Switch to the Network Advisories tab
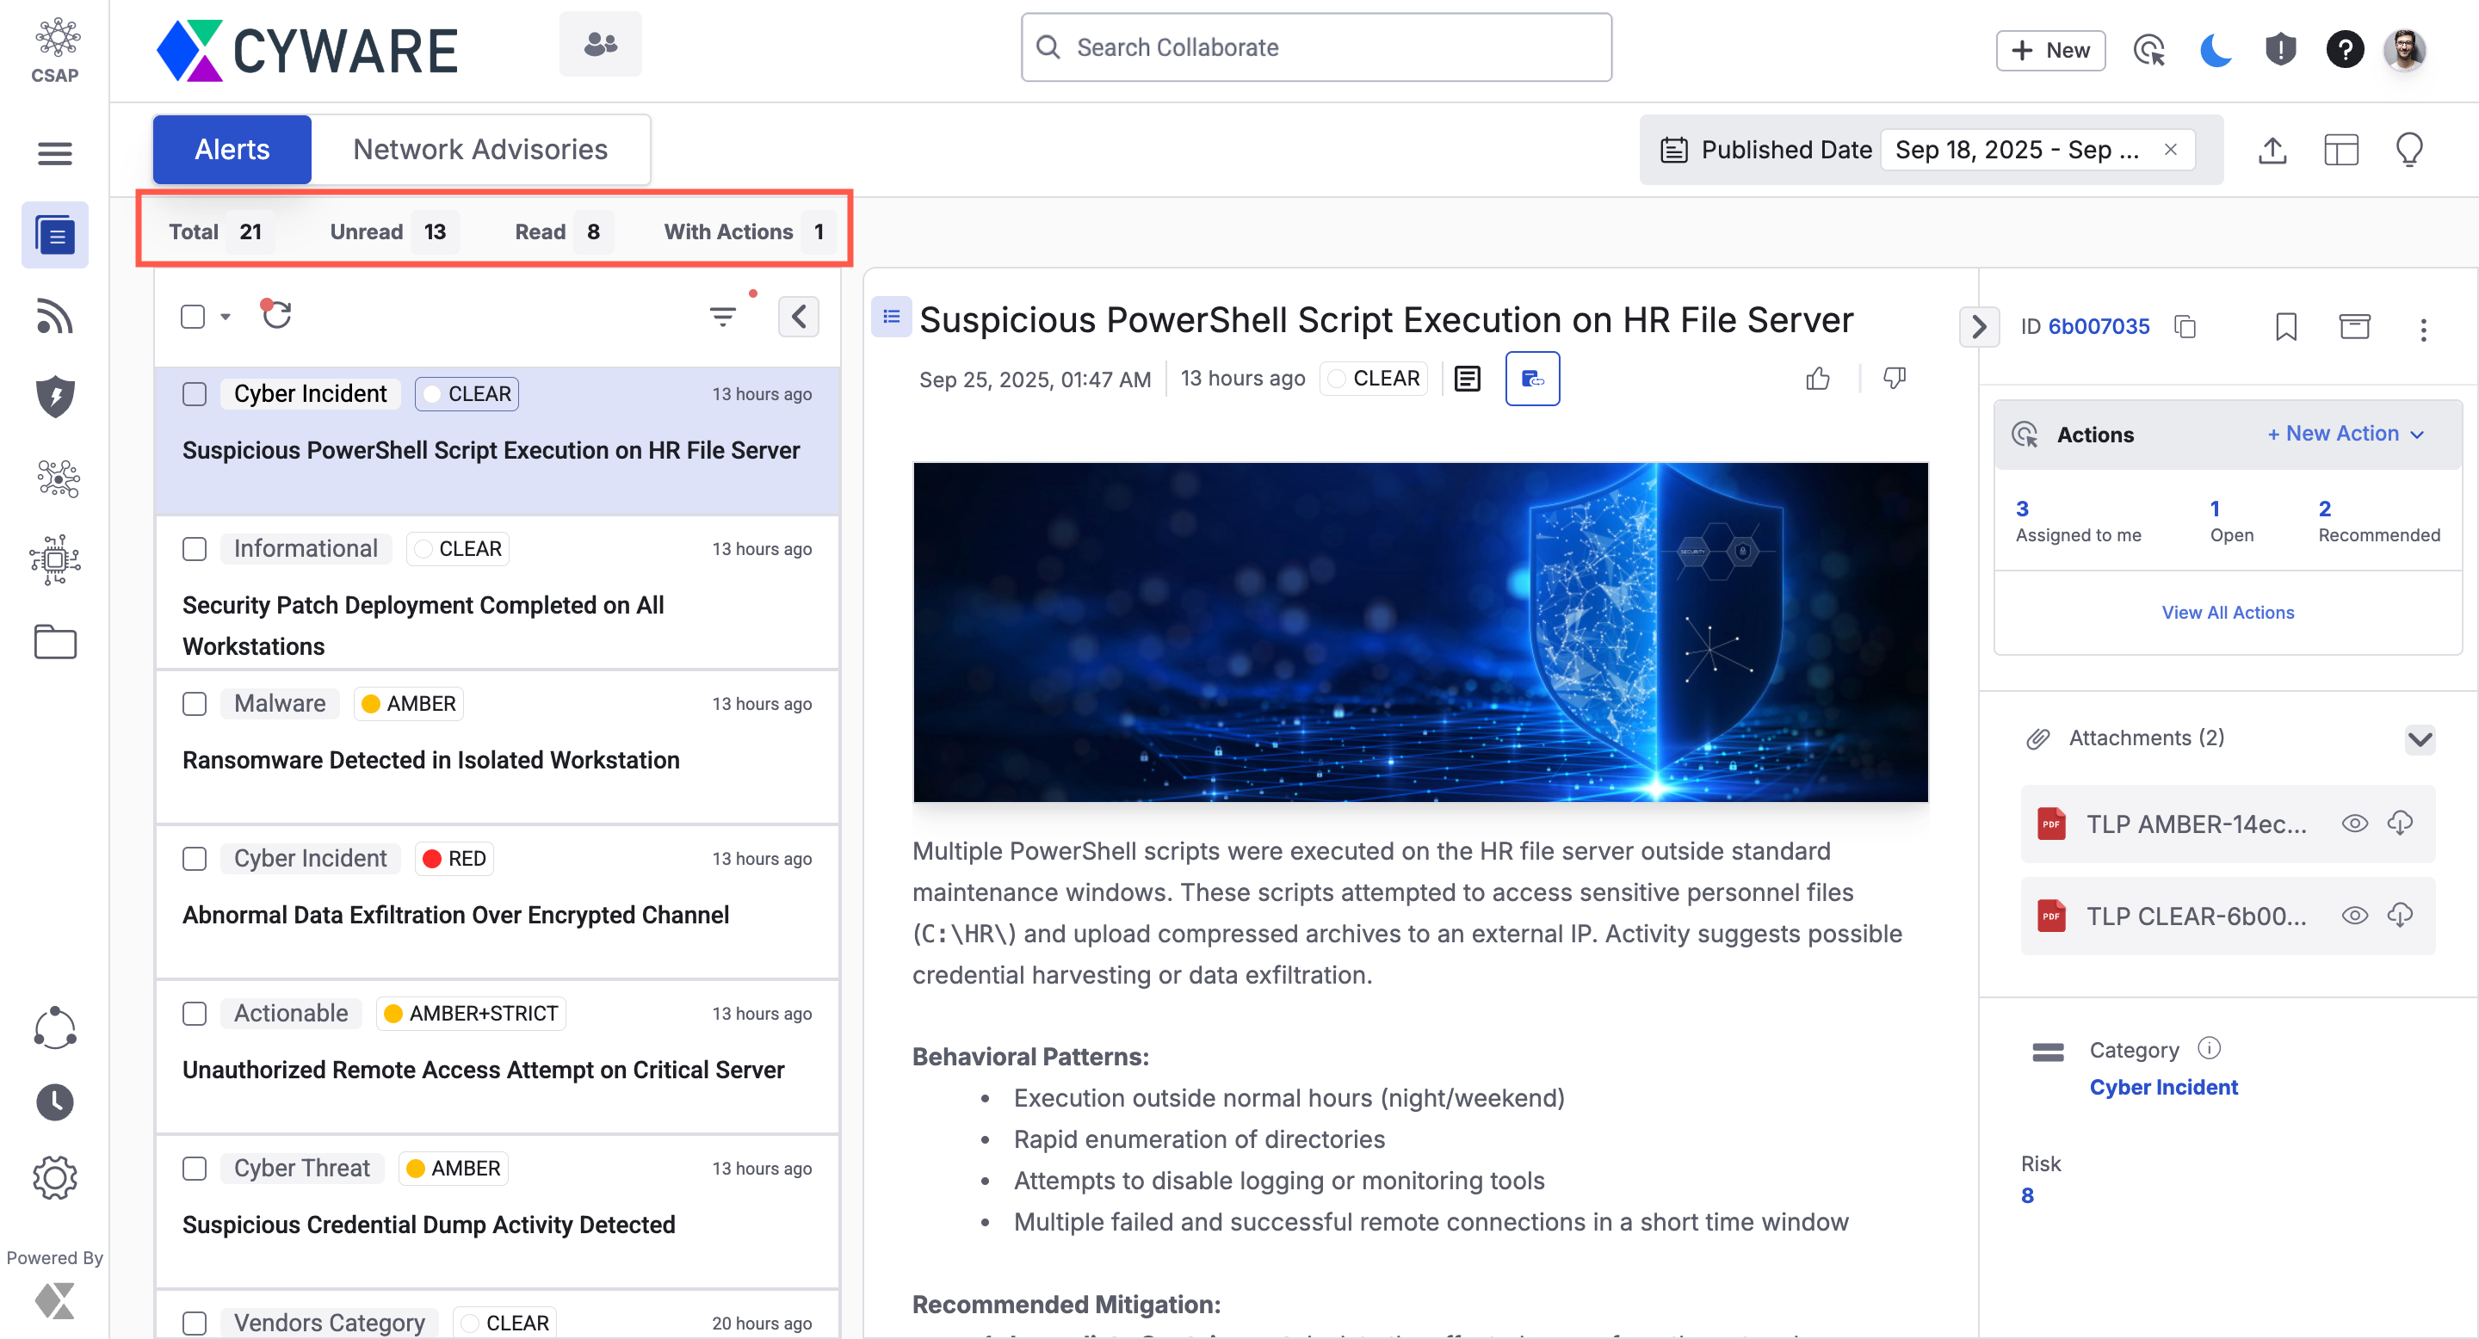 [x=480, y=149]
